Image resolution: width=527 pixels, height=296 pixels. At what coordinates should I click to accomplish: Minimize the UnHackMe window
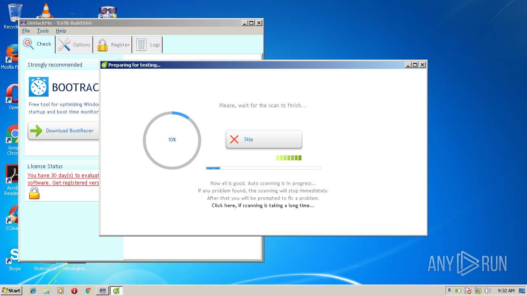[x=245, y=23]
